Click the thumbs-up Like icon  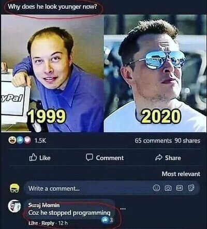pos(33,157)
